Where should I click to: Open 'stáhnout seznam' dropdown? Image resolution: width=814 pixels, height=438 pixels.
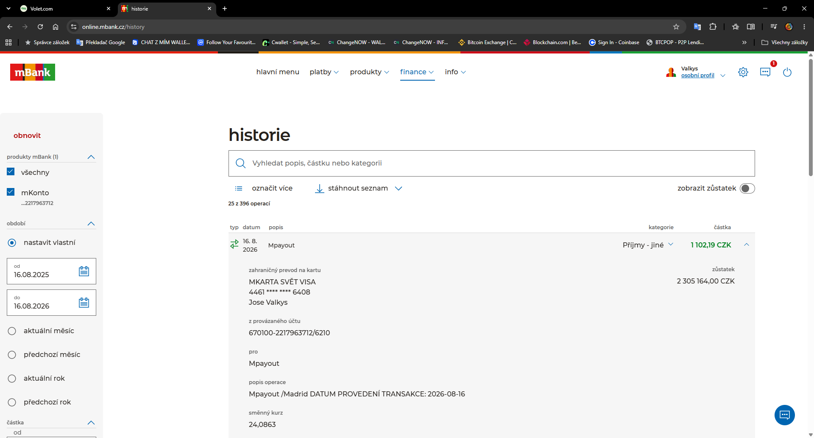pyautogui.click(x=358, y=188)
